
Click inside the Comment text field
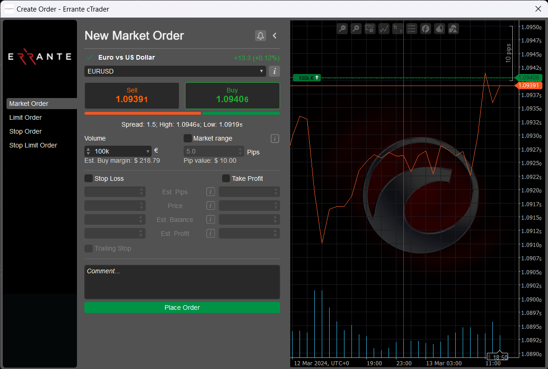tap(182, 282)
